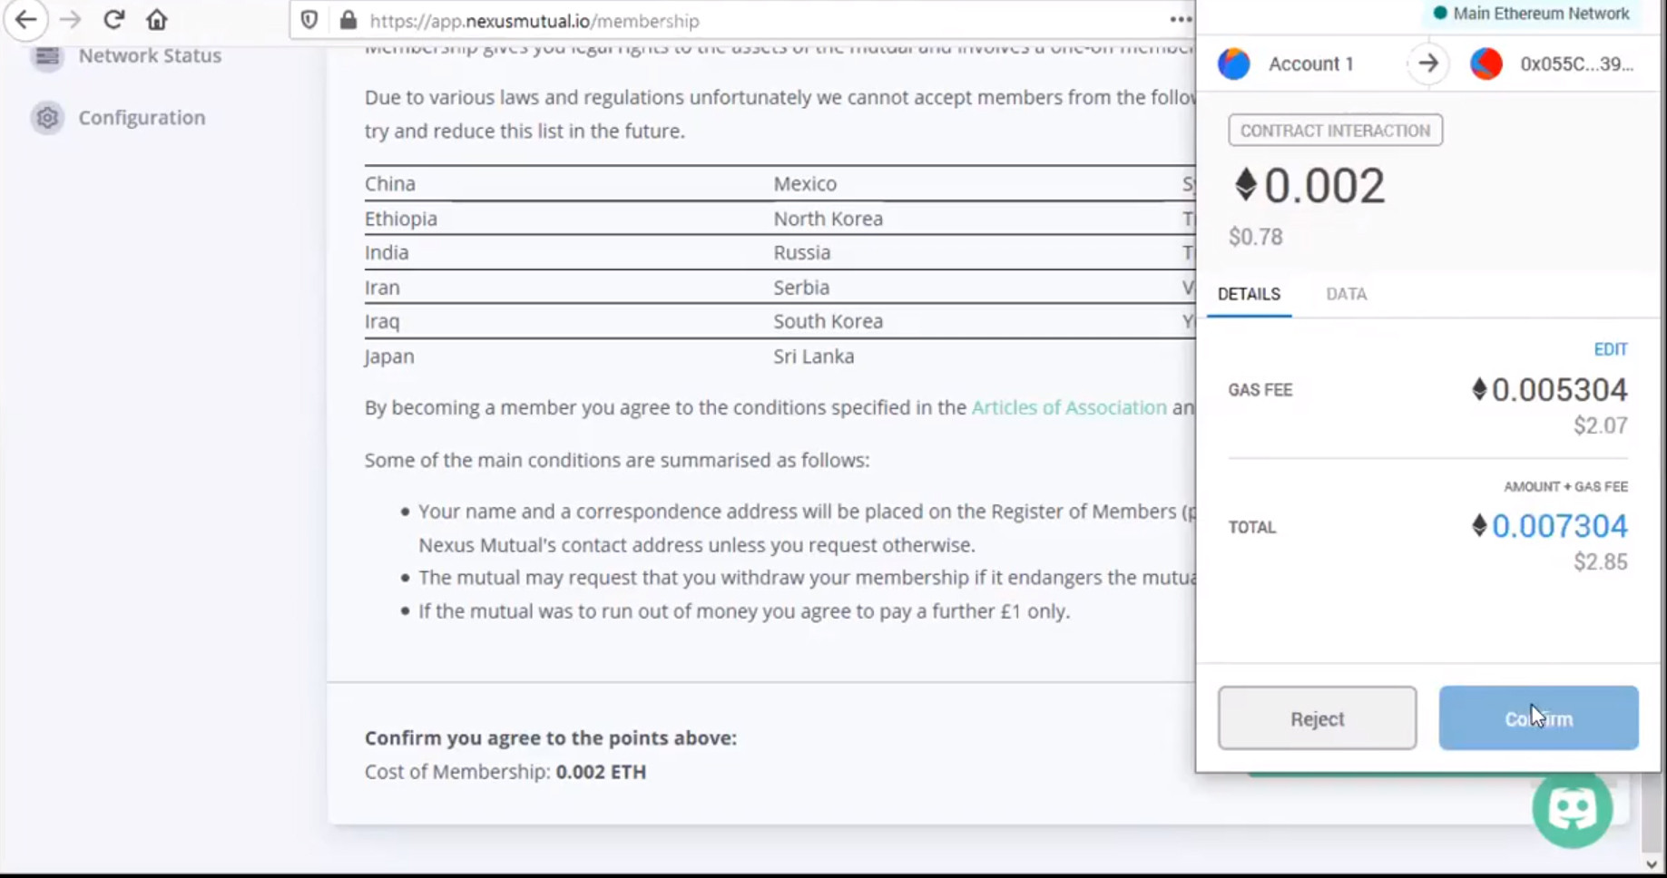
Task: Reload the page with the refresh icon
Action: click(113, 20)
